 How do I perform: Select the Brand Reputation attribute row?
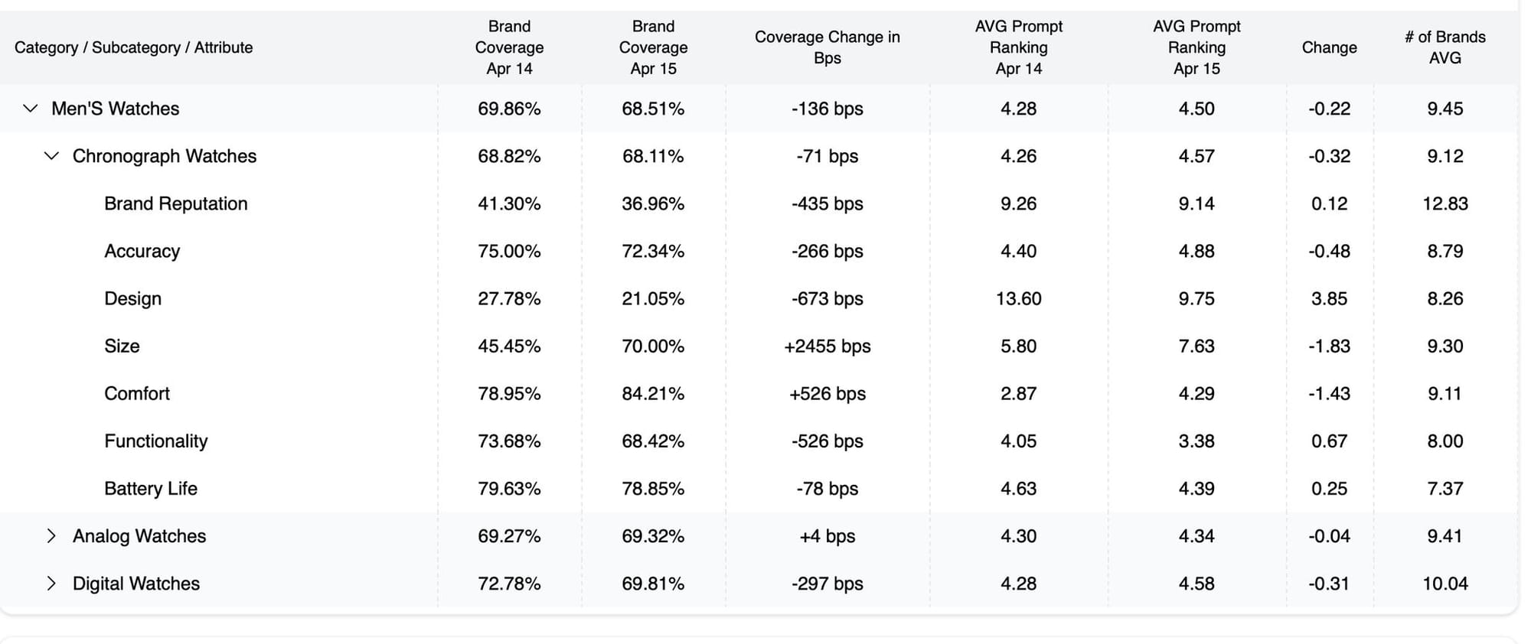point(175,203)
